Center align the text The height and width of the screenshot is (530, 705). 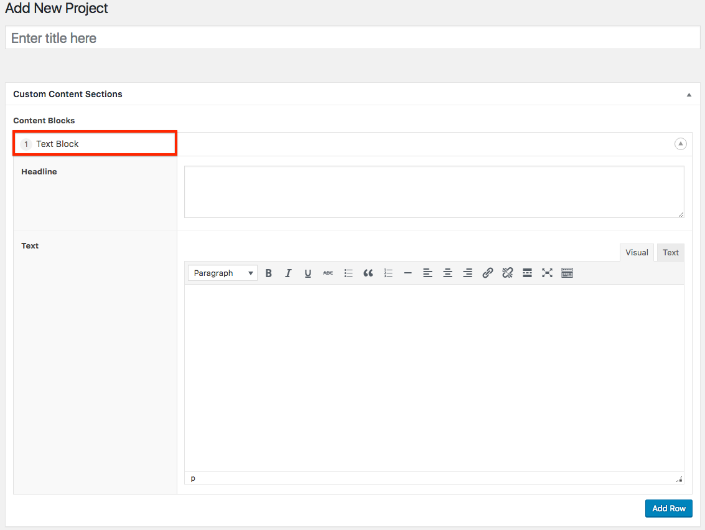coord(447,273)
